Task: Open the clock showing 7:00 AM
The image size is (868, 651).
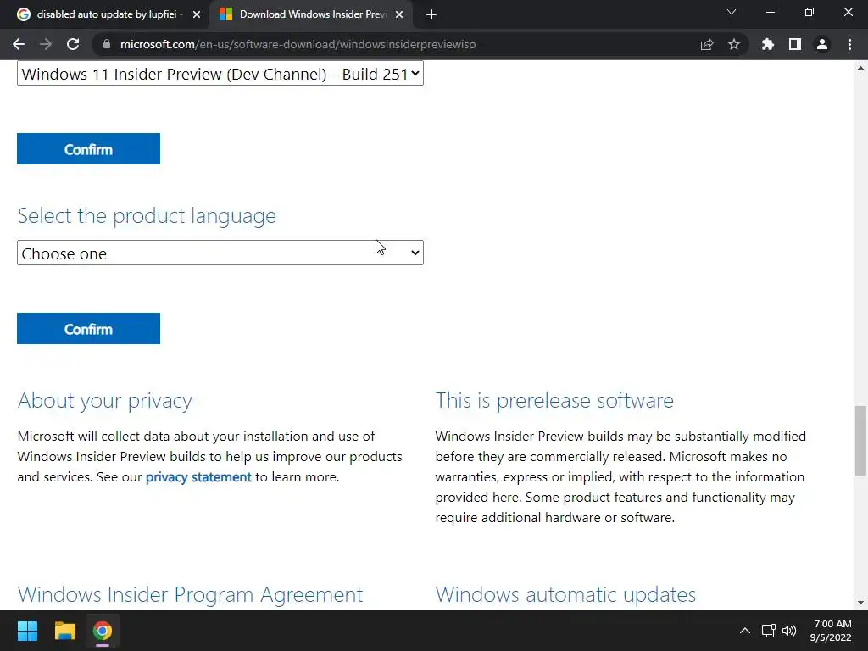Action: [x=831, y=631]
